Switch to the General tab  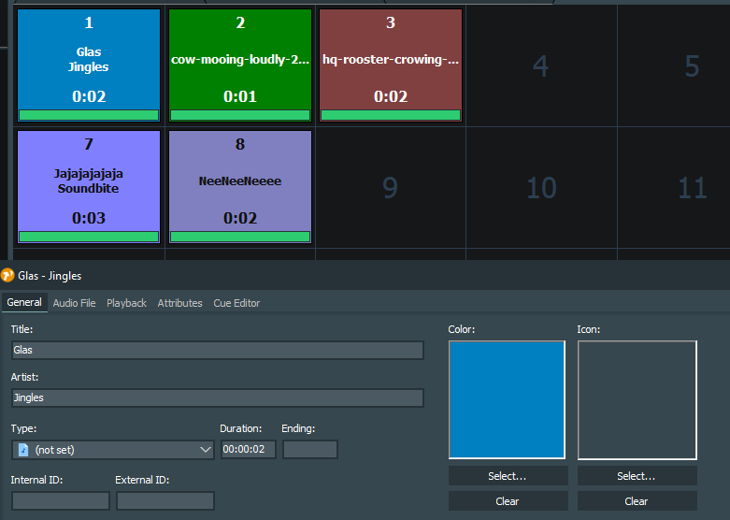[24, 302]
